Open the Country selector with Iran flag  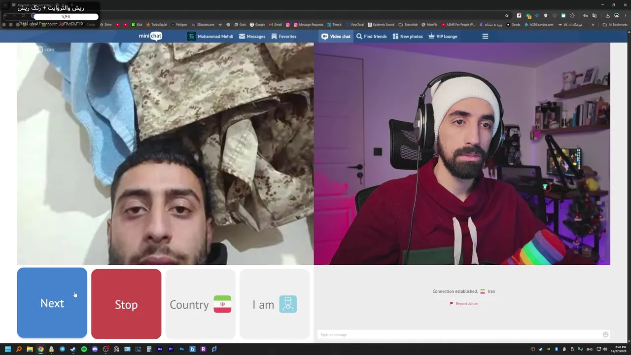click(x=200, y=304)
